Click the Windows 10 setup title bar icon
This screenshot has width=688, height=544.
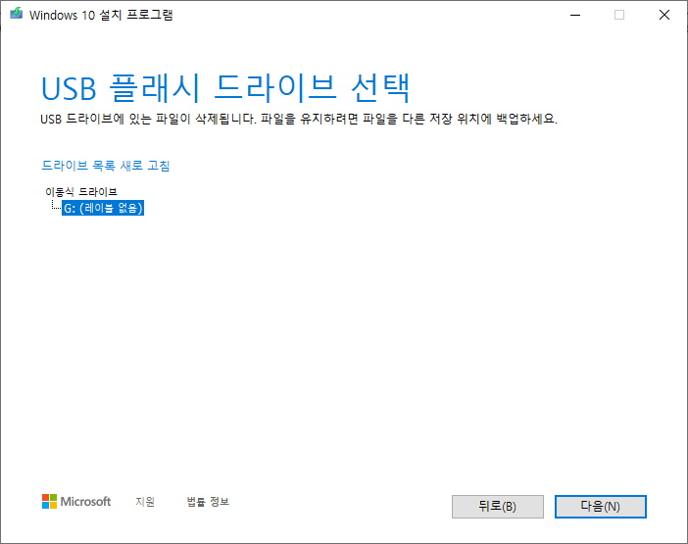click(x=17, y=14)
